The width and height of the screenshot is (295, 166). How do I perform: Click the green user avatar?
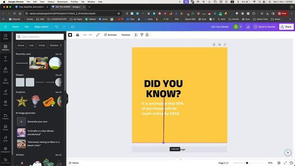(x=236, y=27)
